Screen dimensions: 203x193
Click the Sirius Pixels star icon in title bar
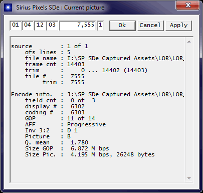coord(8,8)
